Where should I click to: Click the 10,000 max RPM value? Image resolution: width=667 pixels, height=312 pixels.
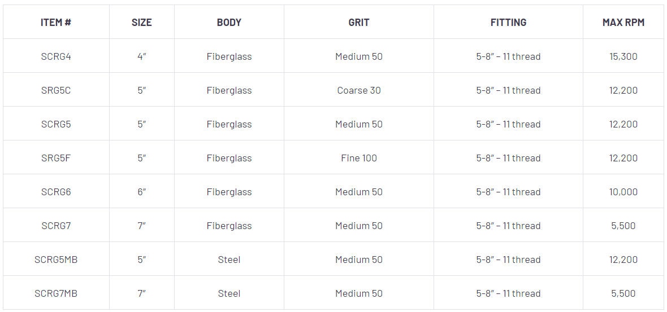tap(623, 192)
